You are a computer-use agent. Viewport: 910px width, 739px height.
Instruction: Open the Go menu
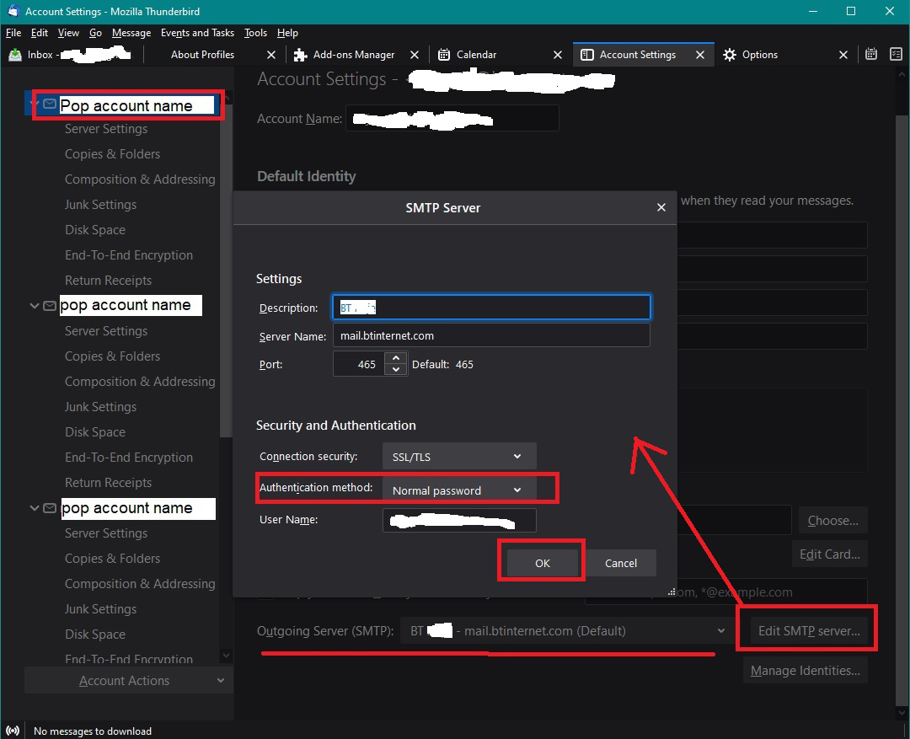click(x=96, y=33)
